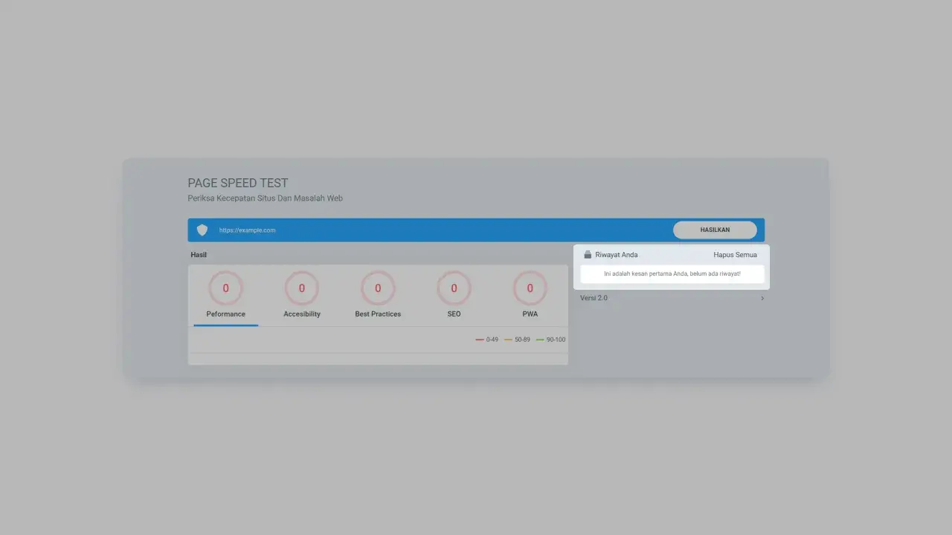Switch to the SEO tab
The image size is (952, 535).
point(454,314)
